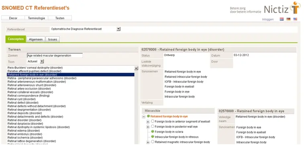Select Retinal artery occlusion (disorder)

click(x=29, y=89)
